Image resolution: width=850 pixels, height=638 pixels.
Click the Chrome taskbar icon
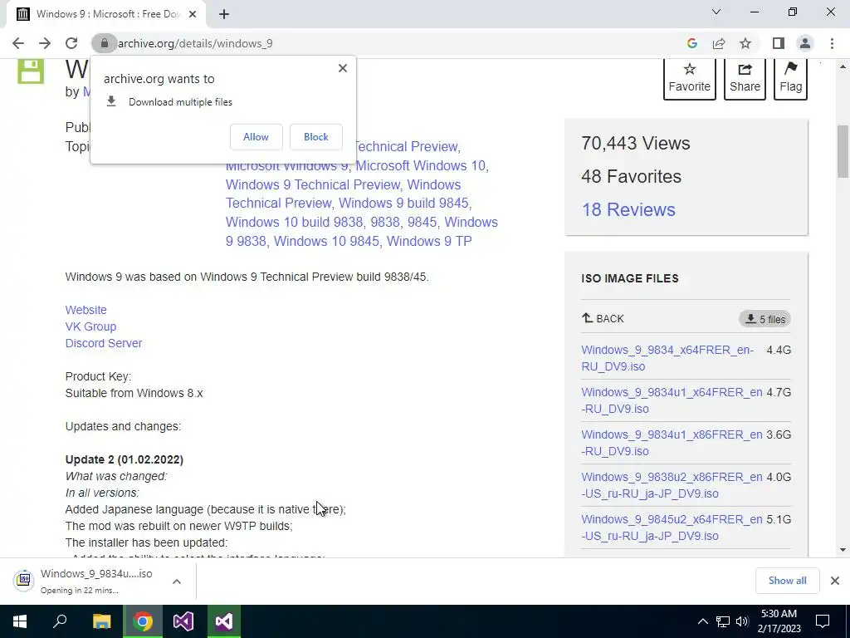point(143,621)
